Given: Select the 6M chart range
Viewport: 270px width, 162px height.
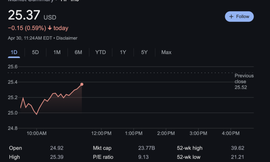Looking at the screenshot, I should pos(78,52).
